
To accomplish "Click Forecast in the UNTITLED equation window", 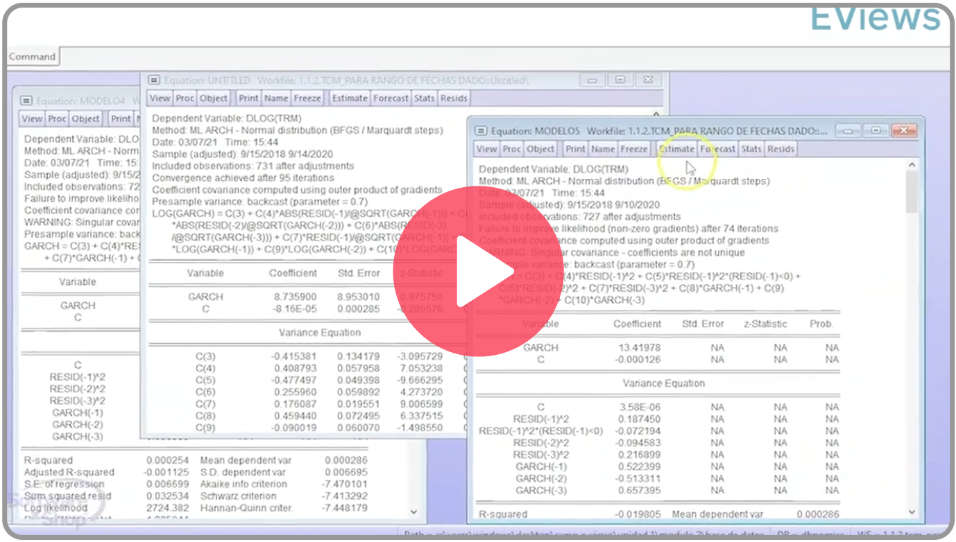I will 391,98.
